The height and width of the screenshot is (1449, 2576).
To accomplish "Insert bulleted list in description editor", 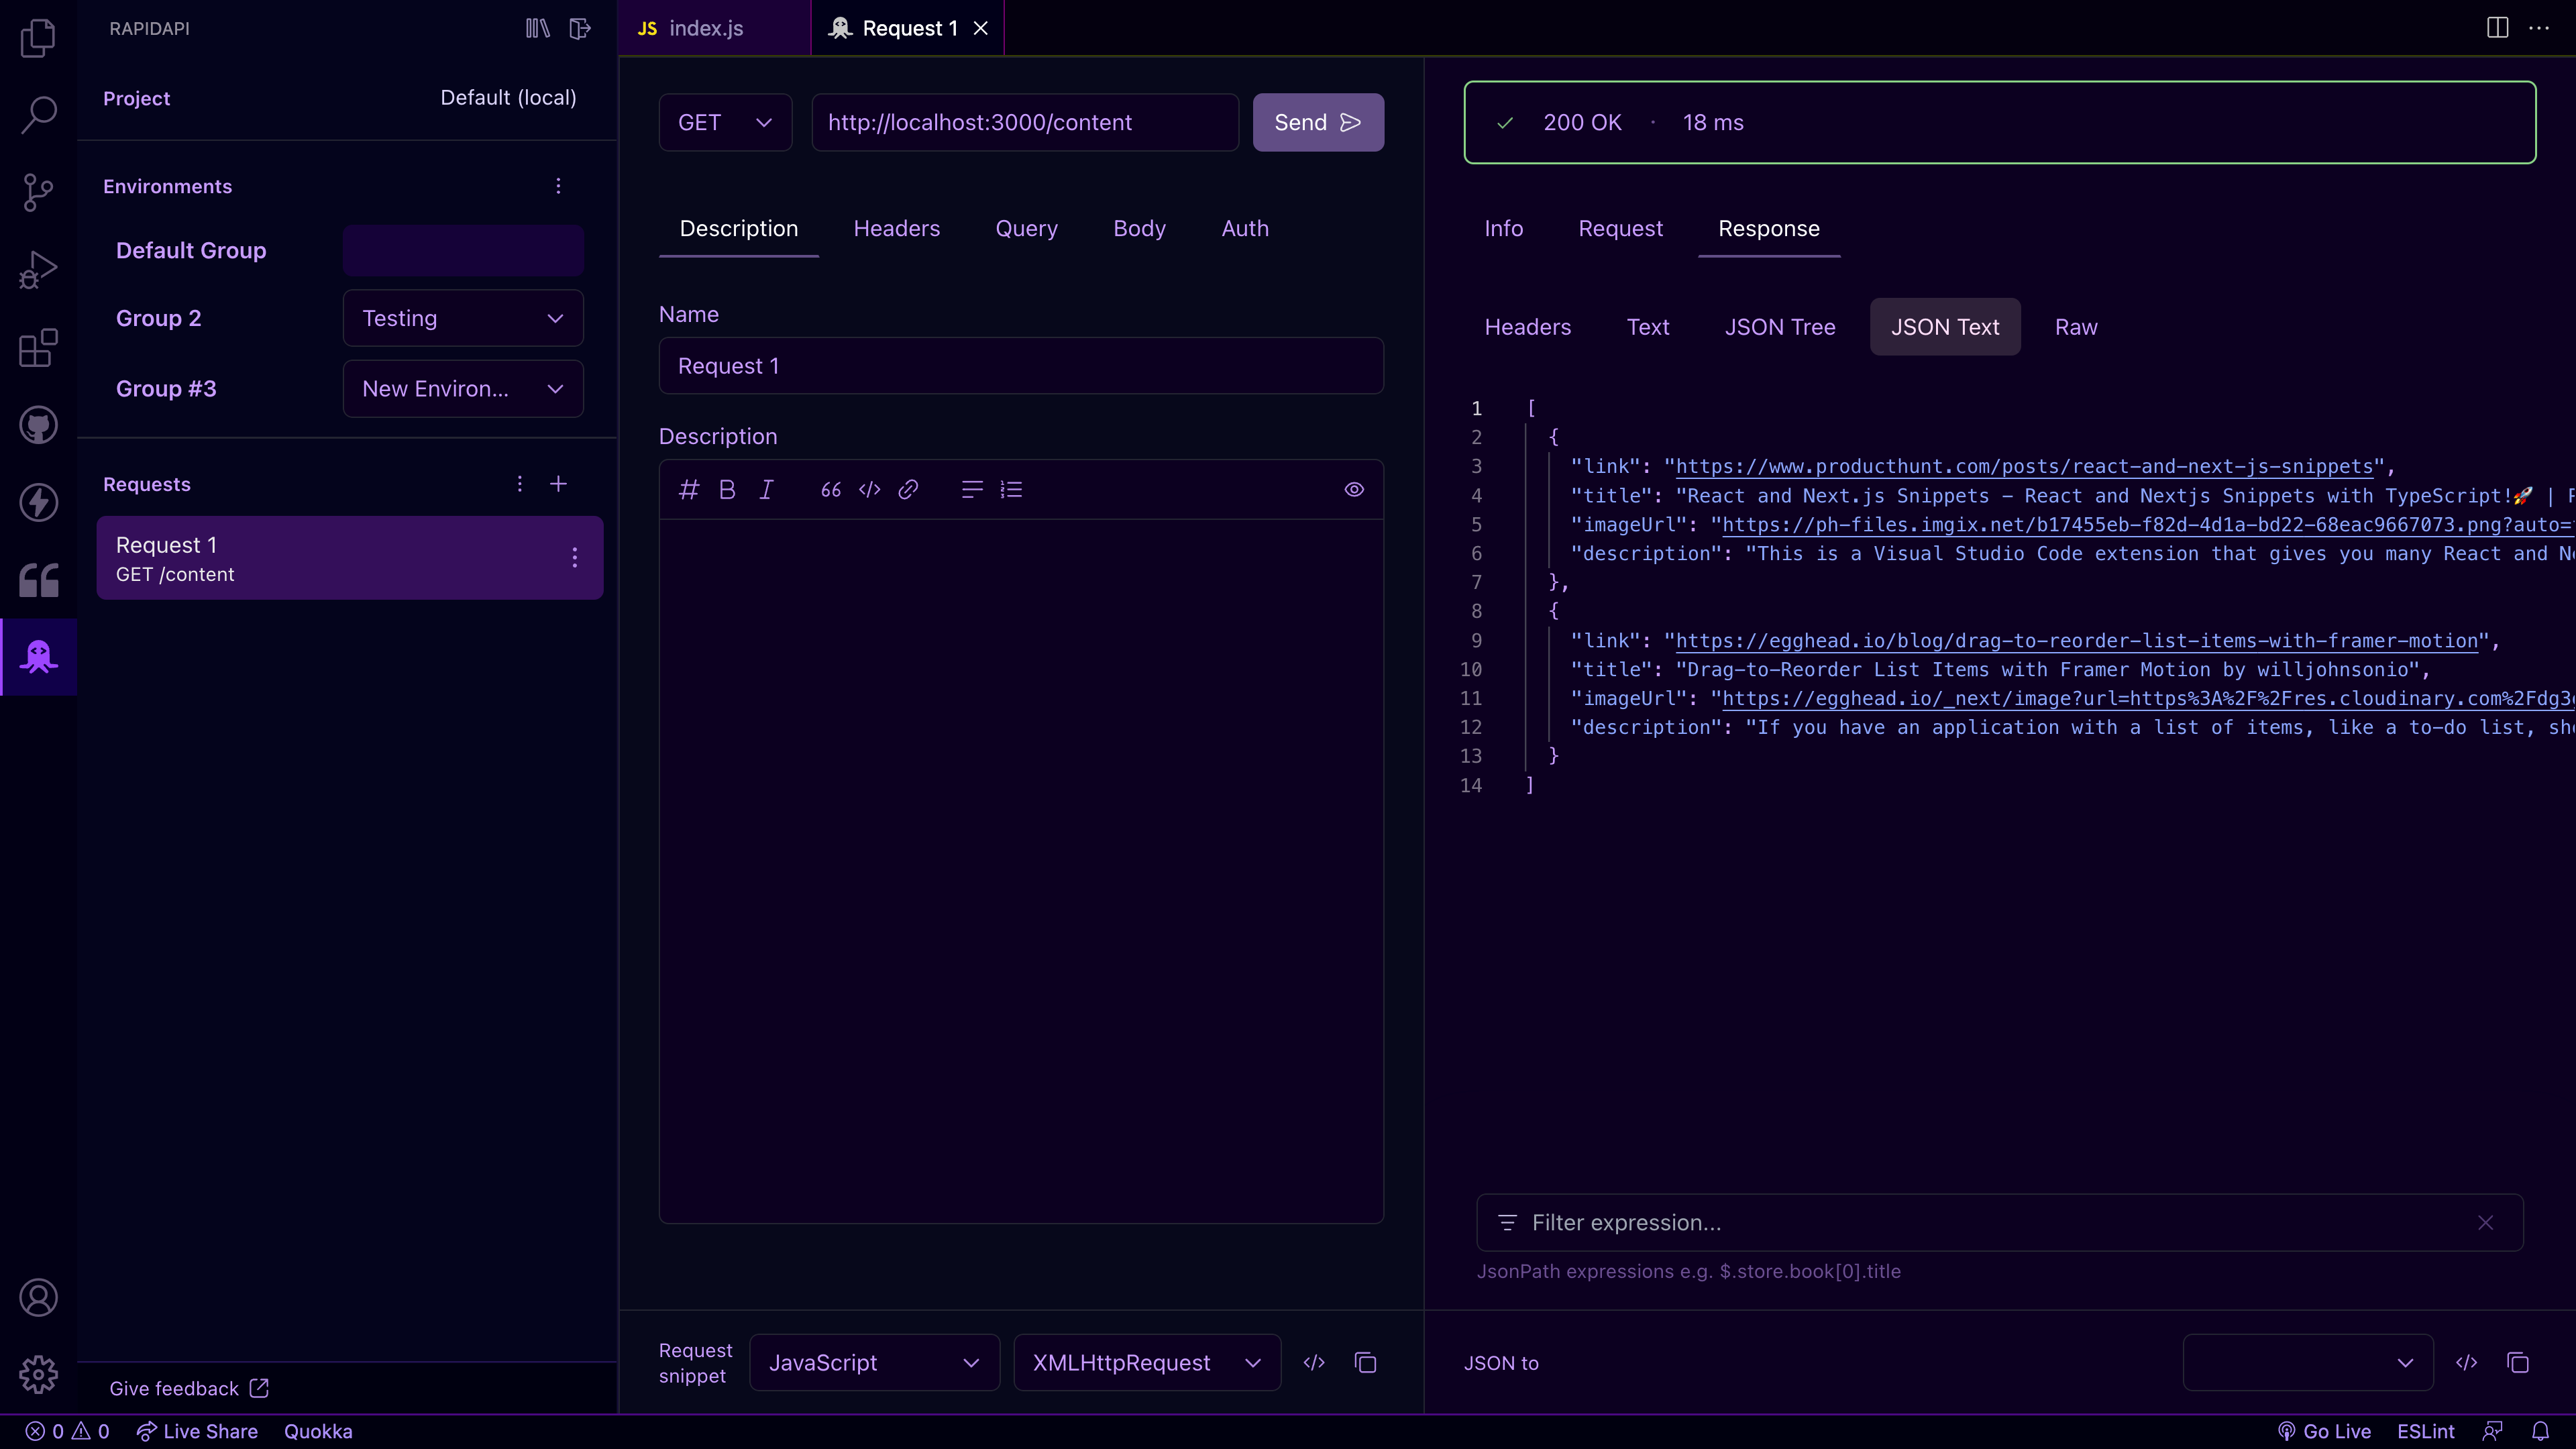I will (971, 490).
